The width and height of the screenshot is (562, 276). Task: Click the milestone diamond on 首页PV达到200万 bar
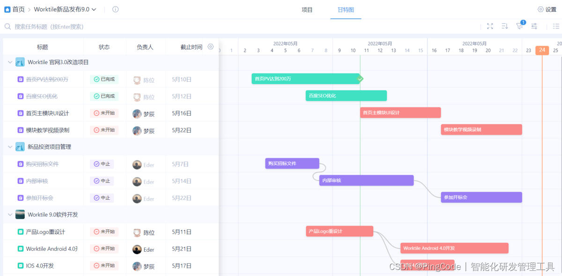click(360, 79)
